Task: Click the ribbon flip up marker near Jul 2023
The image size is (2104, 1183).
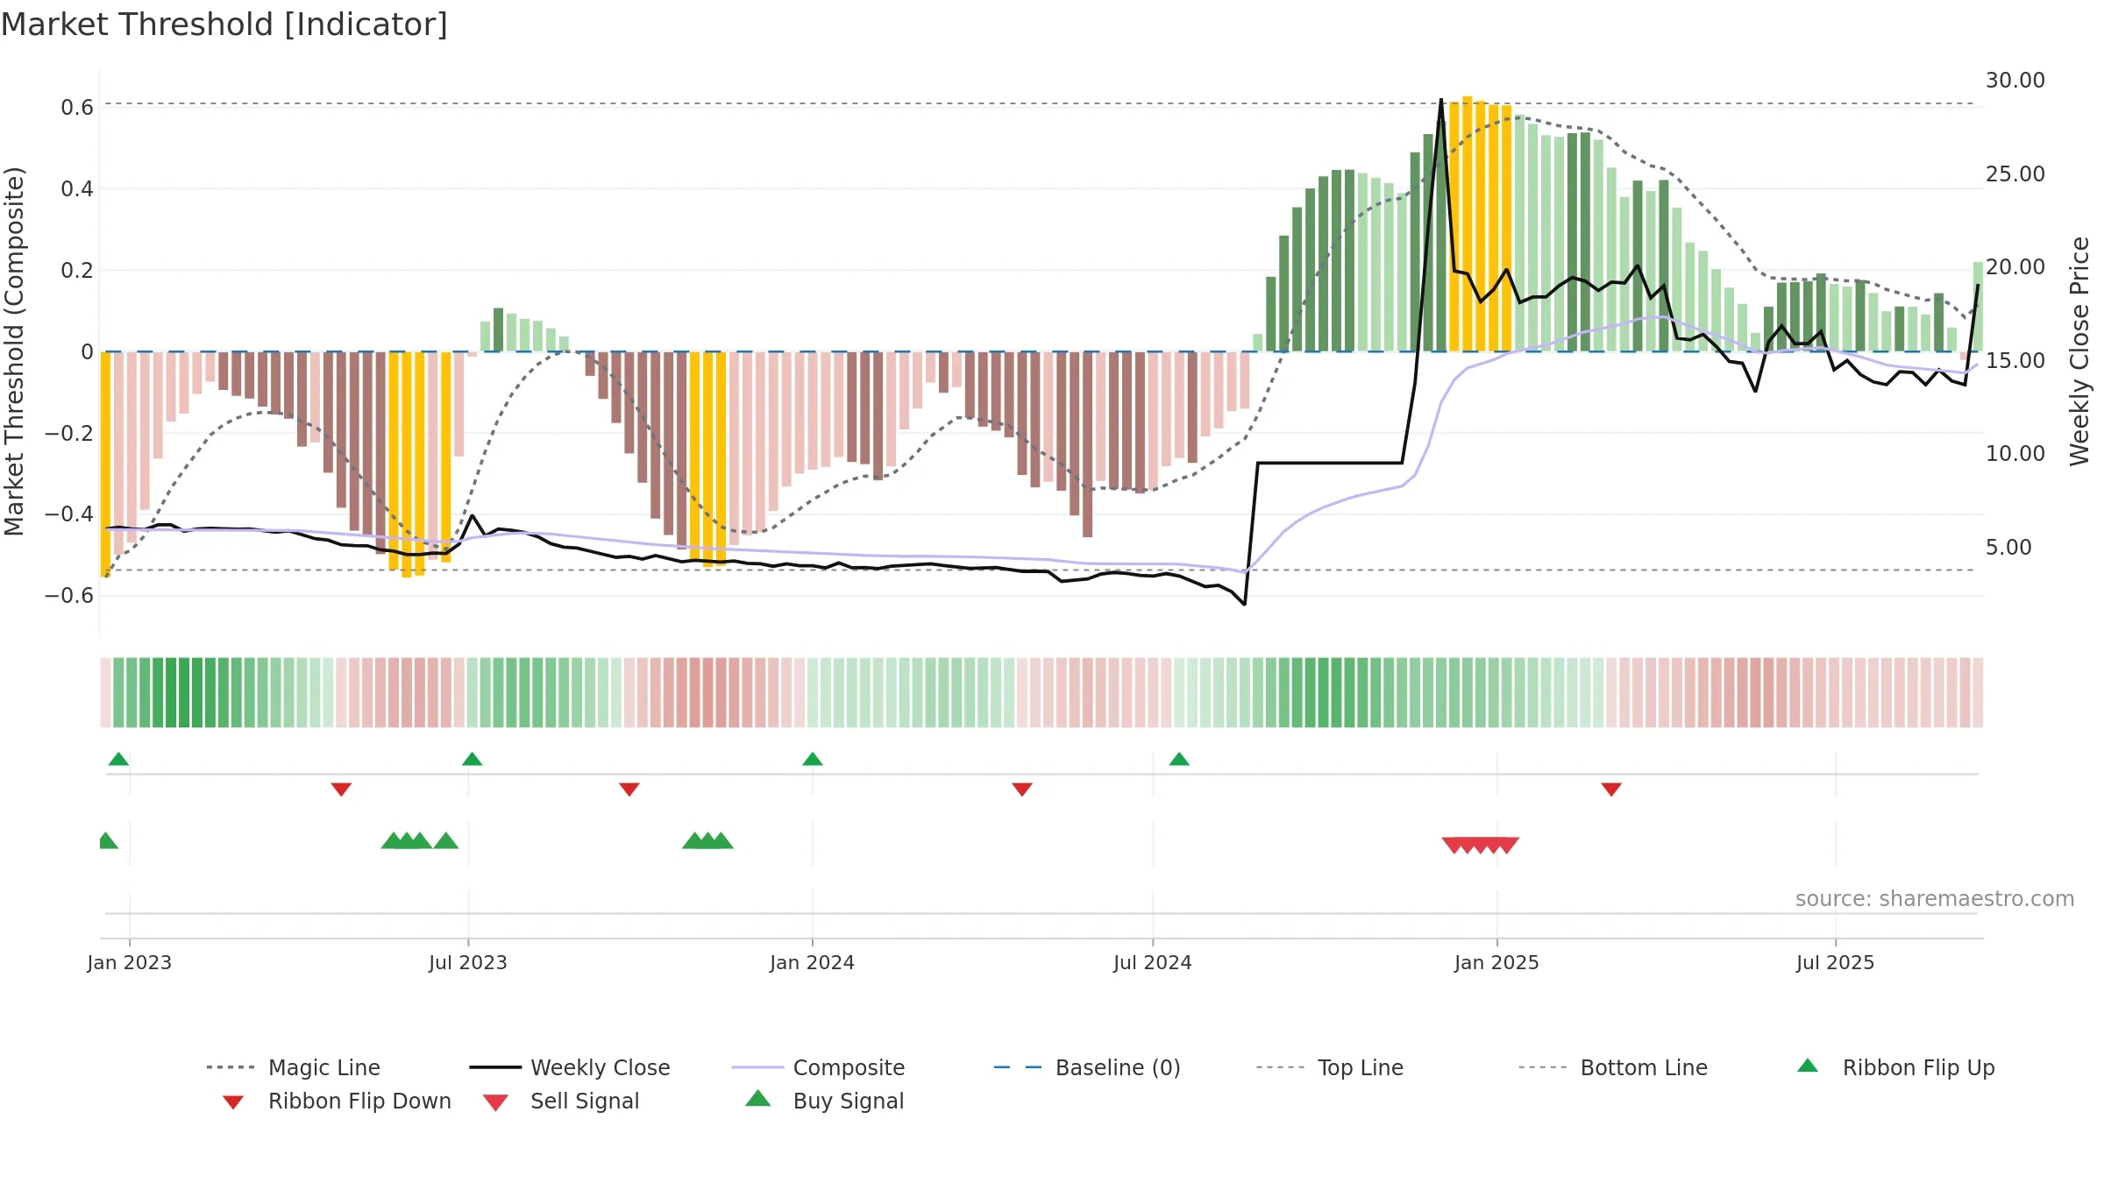Action: pos(472,759)
